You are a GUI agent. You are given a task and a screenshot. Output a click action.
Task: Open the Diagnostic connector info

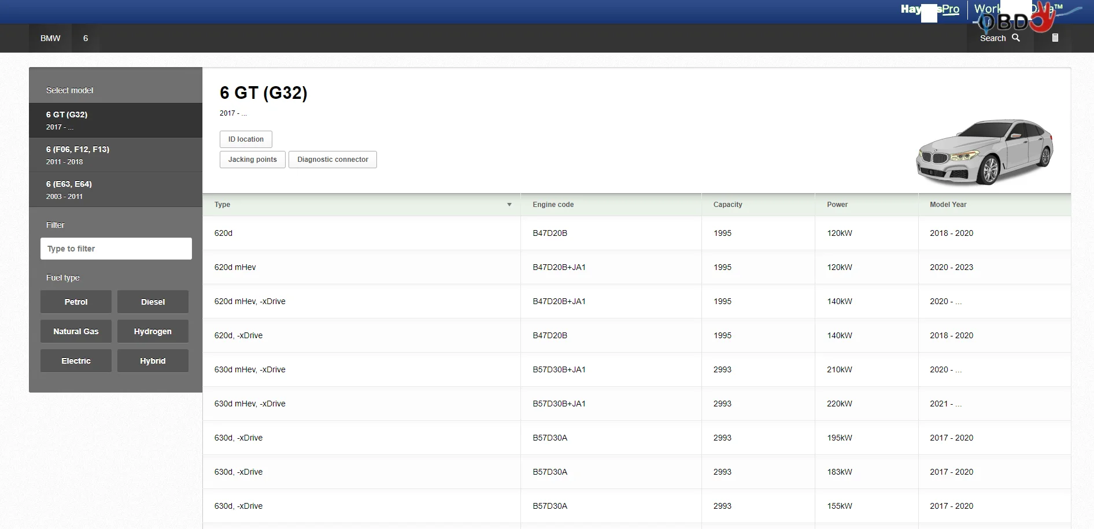point(332,160)
